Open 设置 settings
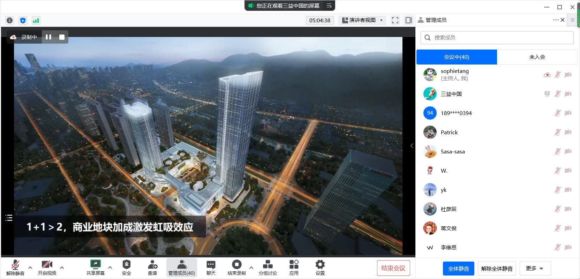 320,268
